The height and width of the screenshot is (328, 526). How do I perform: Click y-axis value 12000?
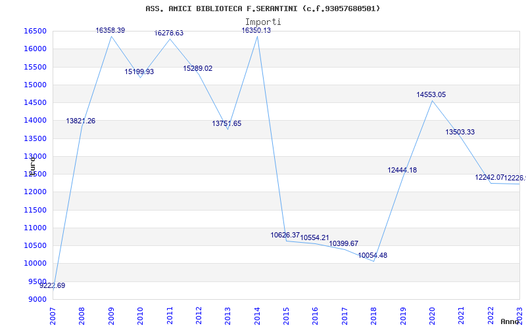click(x=35, y=192)
